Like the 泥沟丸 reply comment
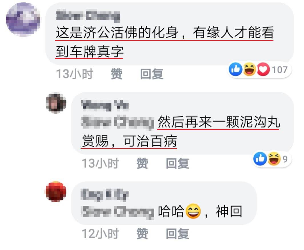This screenshot has height=250, width=304. click(x=142, y=163)
